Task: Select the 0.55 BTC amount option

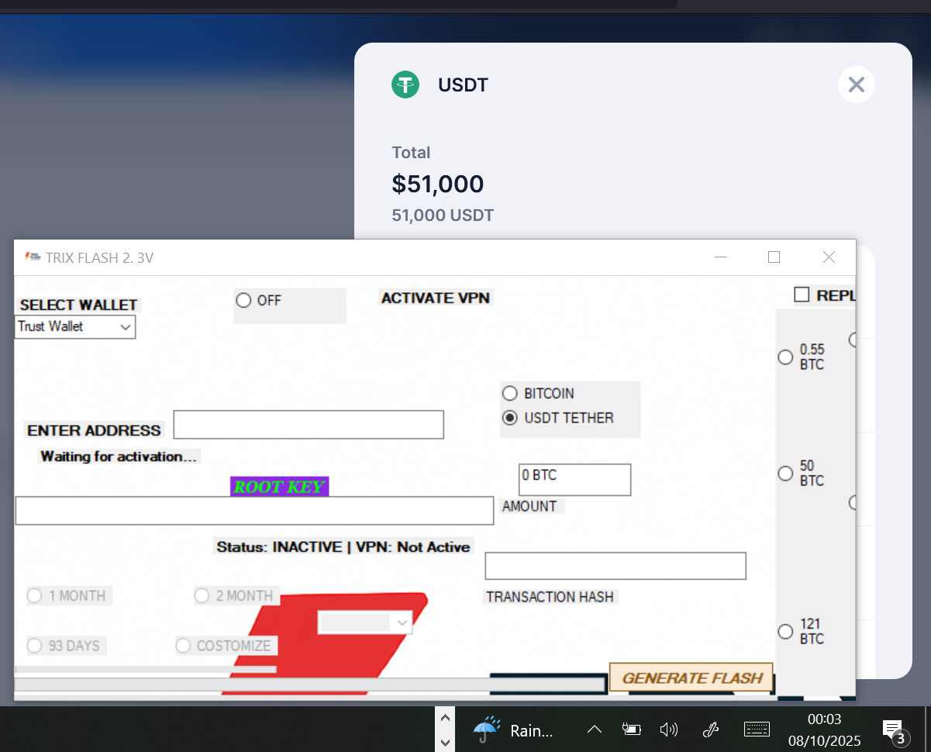Action: click(785, 357)
